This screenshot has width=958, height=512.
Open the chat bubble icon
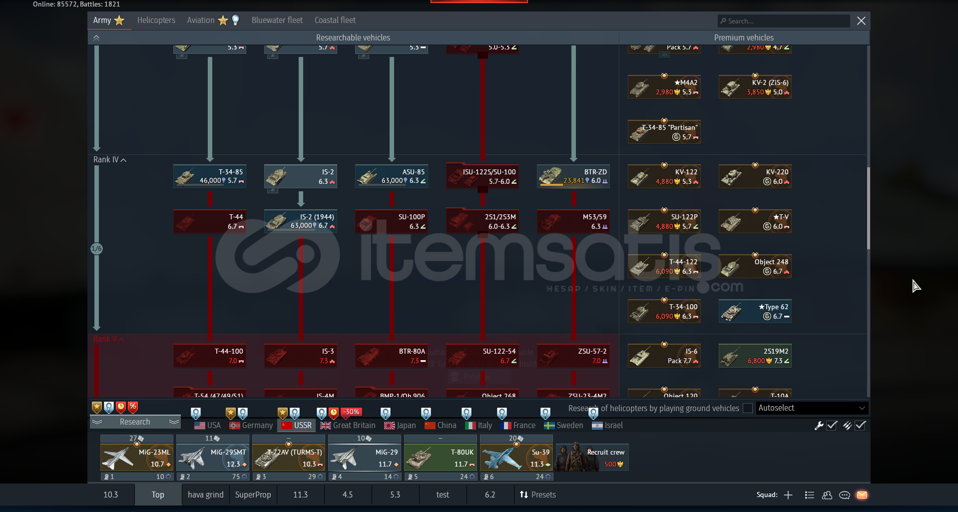tap(845, 495)
